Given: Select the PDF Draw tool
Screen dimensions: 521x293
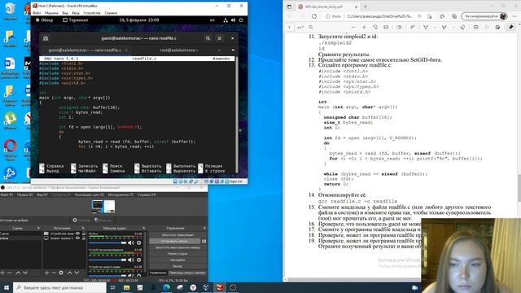Looking at the screenshot, I should [x=426, y=27].
